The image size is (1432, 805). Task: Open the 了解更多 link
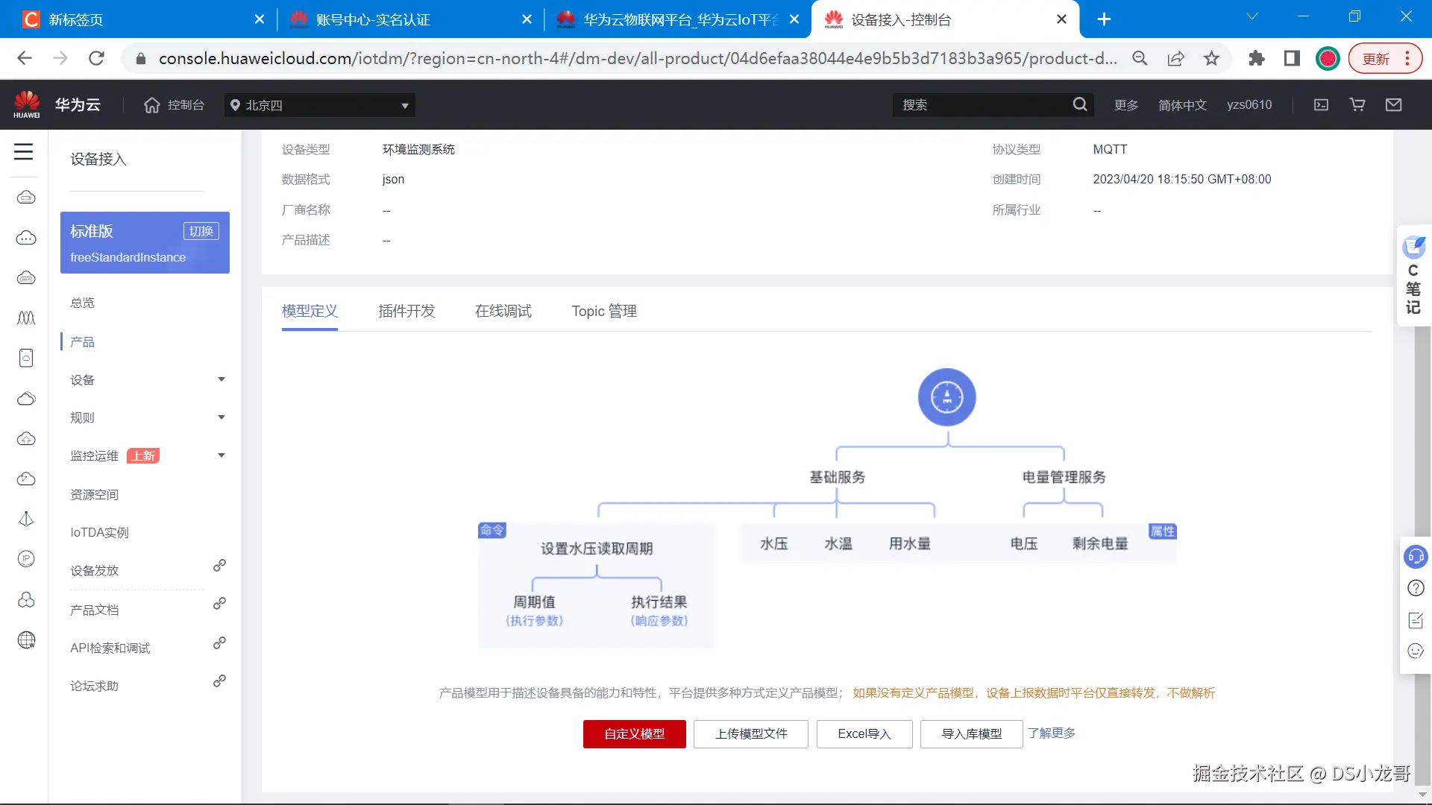pos(1051,733)
